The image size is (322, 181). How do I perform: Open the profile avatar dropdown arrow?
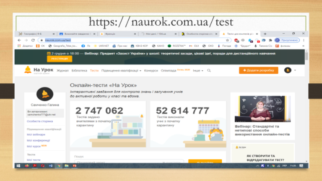tap(295, 70)
